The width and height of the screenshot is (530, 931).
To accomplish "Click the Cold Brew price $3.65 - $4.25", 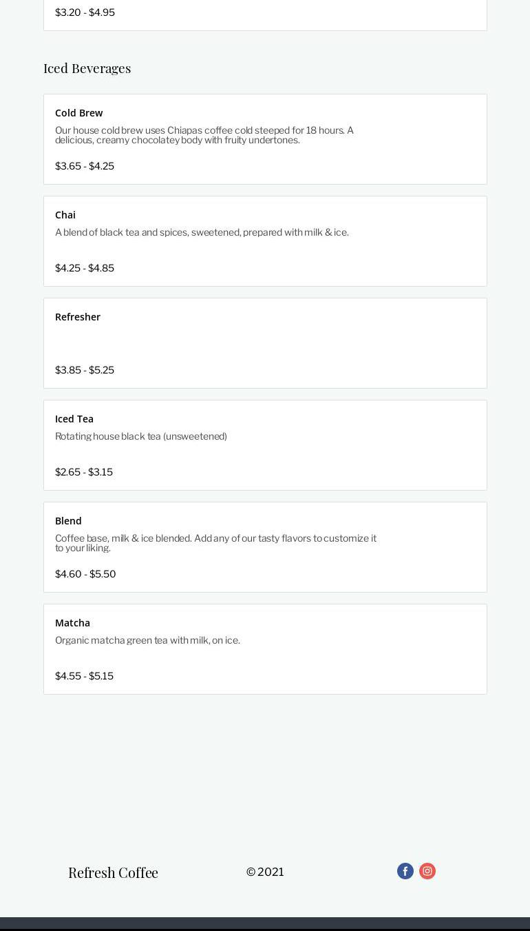I will point(85,166).
